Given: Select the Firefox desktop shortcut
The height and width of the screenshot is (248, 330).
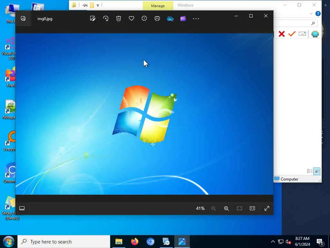Looking at the screenshot, I should 10,77.
